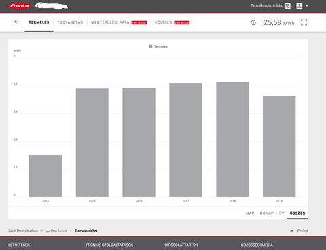Click the 2017 production bar
Viewport: 326px width, 250px height.
point(185,140)
